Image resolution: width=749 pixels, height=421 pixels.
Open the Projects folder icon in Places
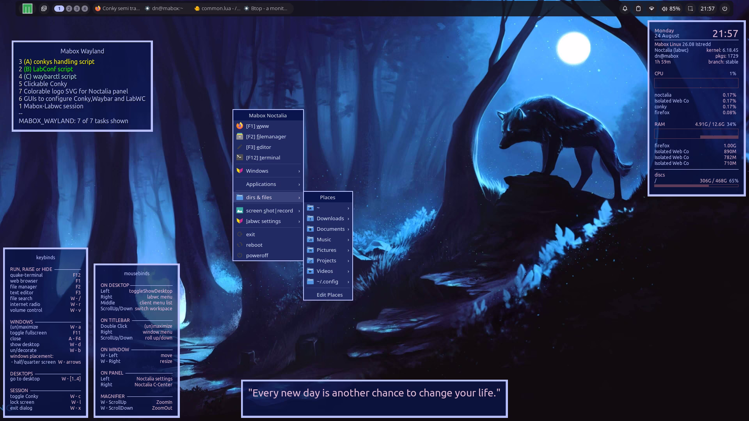point(310,260)
